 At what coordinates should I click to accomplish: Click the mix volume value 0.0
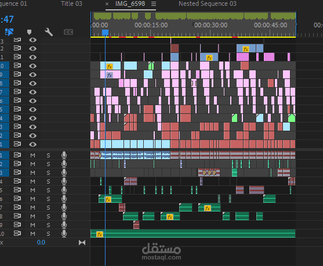click(41, 242)
